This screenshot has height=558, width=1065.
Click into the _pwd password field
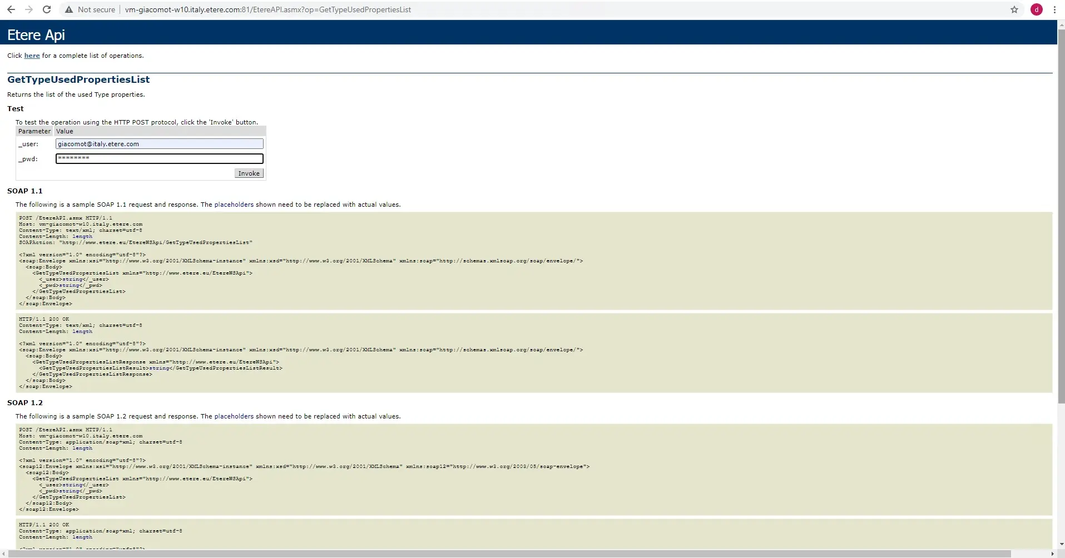pyautogui.click(x=159, y=159)
